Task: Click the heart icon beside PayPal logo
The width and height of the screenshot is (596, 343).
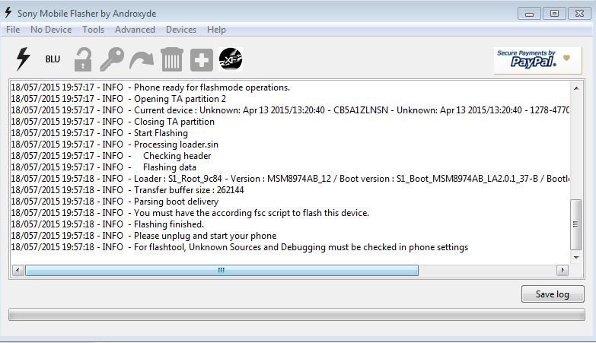Action: coord(566,58)
